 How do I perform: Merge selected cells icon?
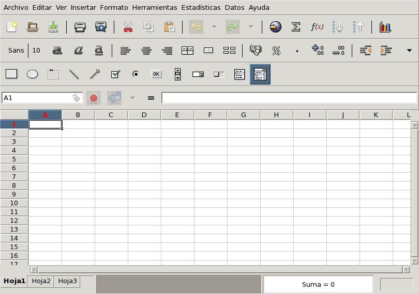click(x=208, y=51)
